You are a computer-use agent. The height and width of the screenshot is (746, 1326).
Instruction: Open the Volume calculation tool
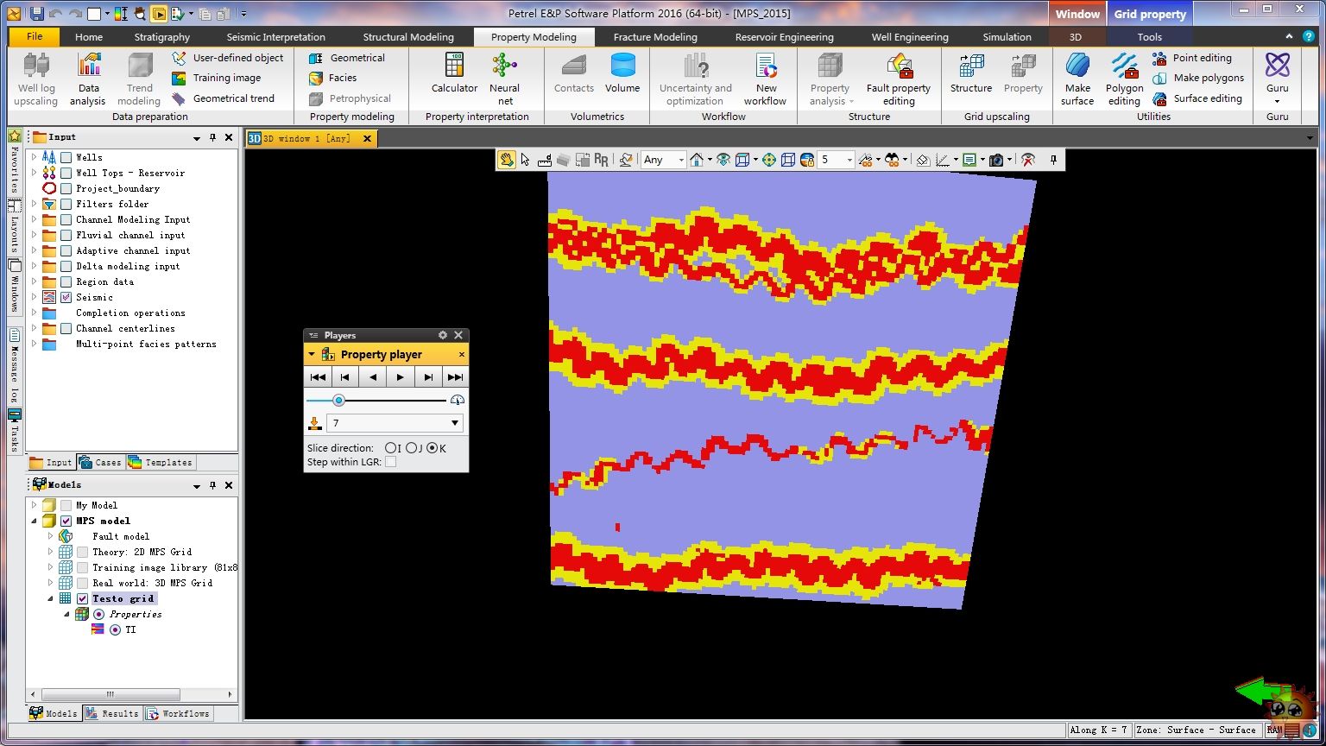pyautogui.click(x=622, y=73)
